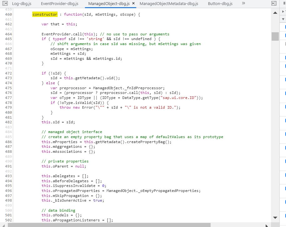Set a breakpoint on line 476
Image resolution: width=286 pixels, height=227 pixels.
coord(8,93)
